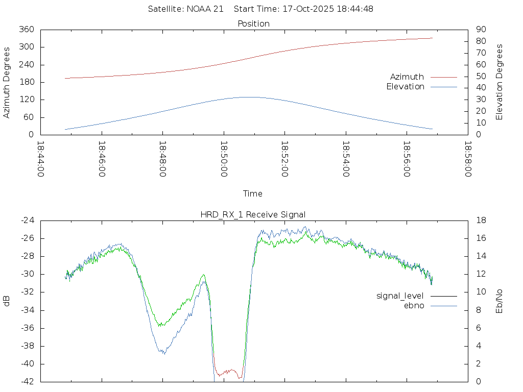Click the Time axis label
This screenshot has height=392, width=523.
(x=253, y=194)
